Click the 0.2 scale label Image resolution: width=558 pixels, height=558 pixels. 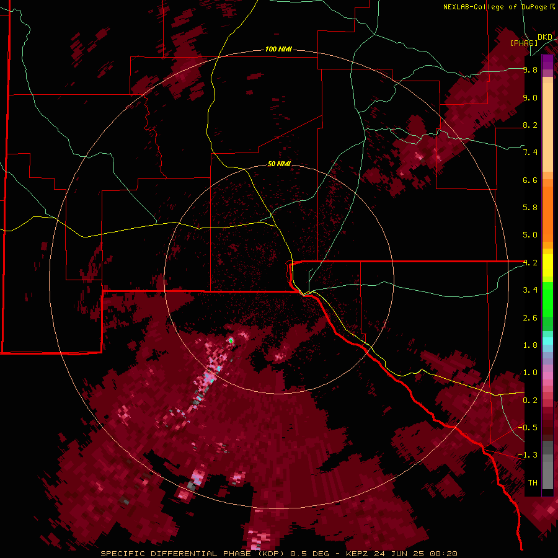click(x=530, y=401)
